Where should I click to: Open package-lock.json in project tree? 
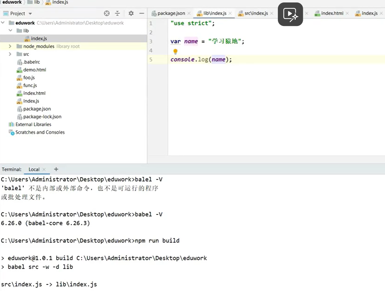click(40, 117)
